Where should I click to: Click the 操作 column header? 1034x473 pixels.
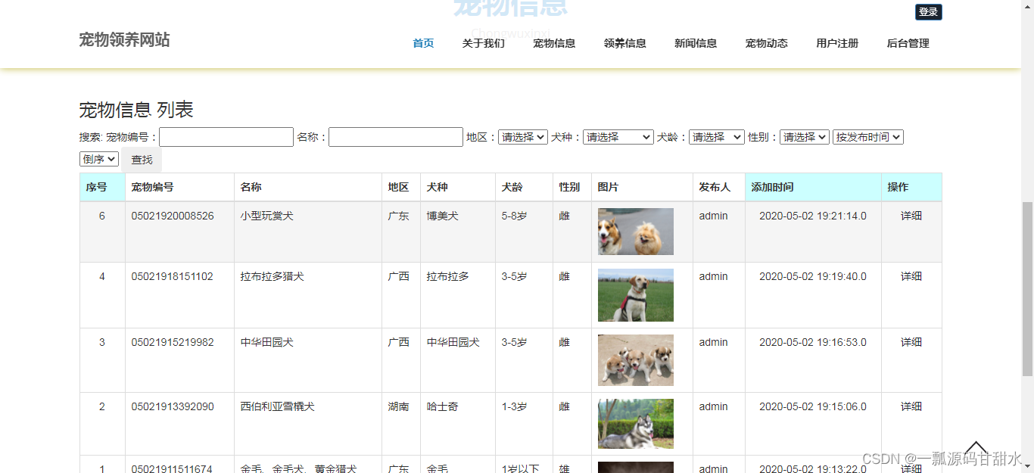[x=911, y=187]
